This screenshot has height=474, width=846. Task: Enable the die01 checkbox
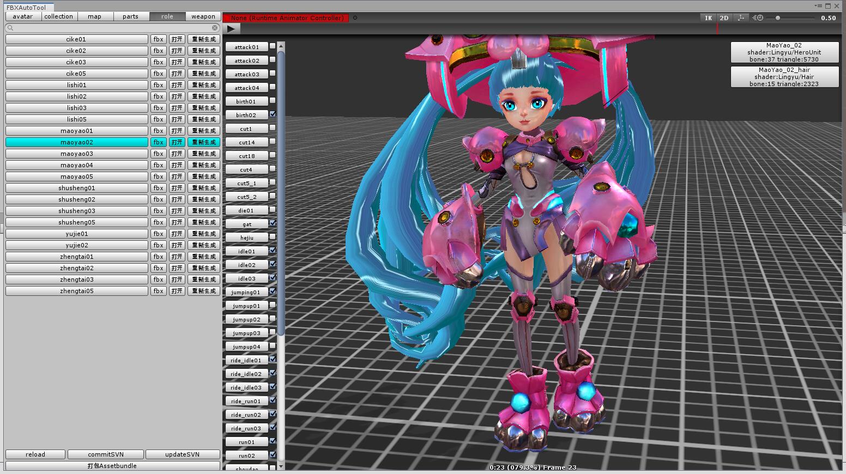273,210
